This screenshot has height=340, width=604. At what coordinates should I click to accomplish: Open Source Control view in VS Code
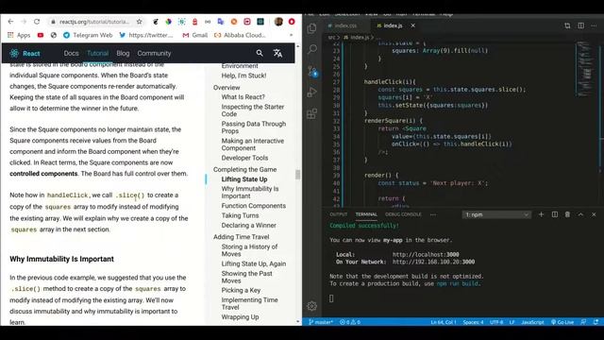tap(312, 72)
